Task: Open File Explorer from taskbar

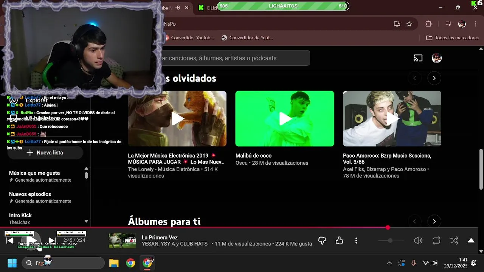Action: [x=114, y=263]
